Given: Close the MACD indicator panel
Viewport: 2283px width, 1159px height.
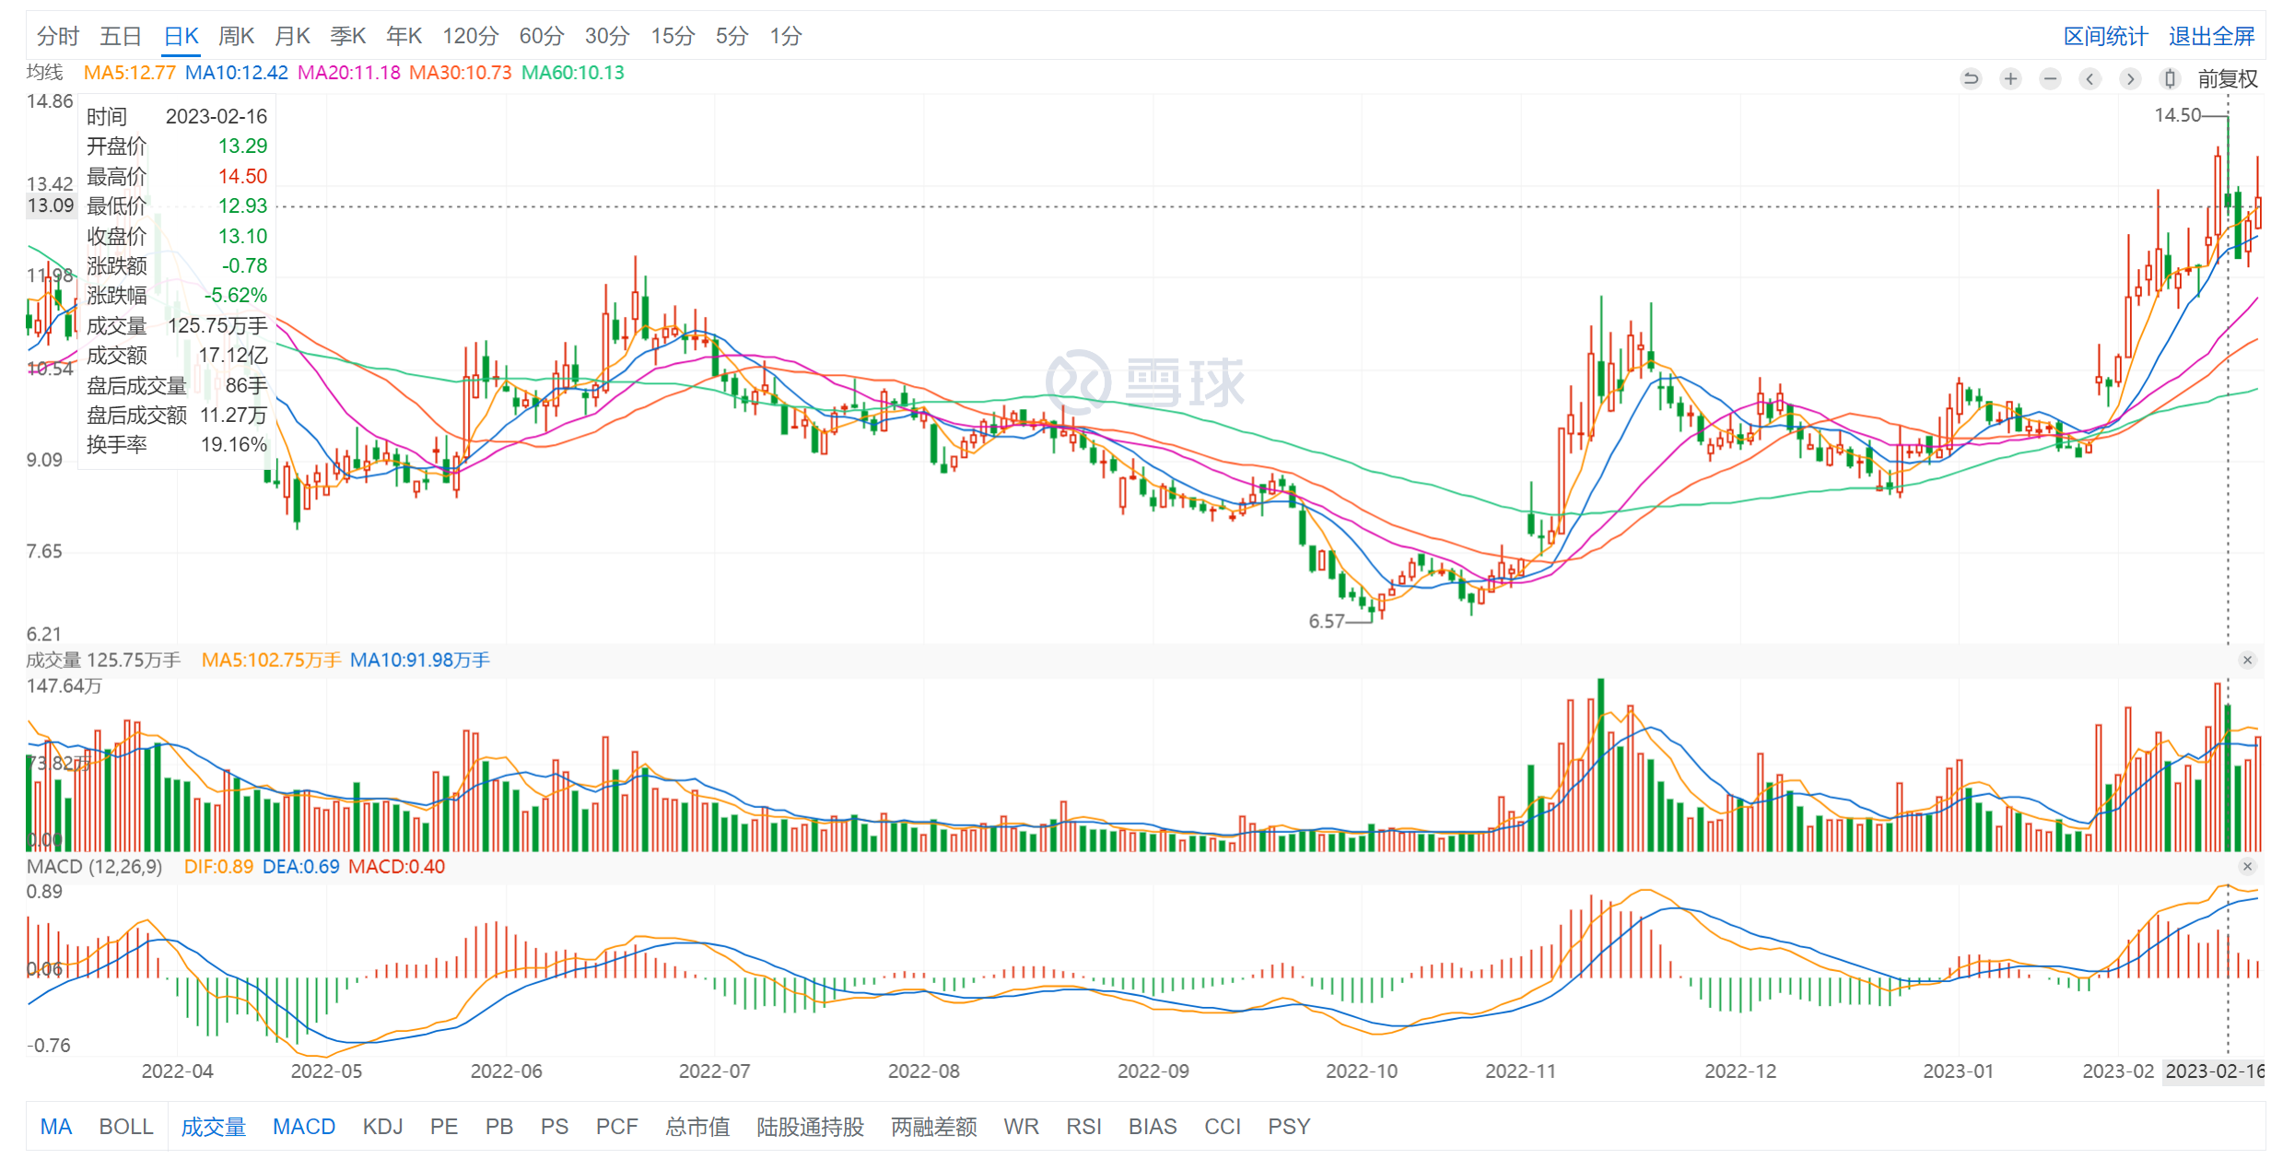Looking at the screenshot, I should point(2247,866).
